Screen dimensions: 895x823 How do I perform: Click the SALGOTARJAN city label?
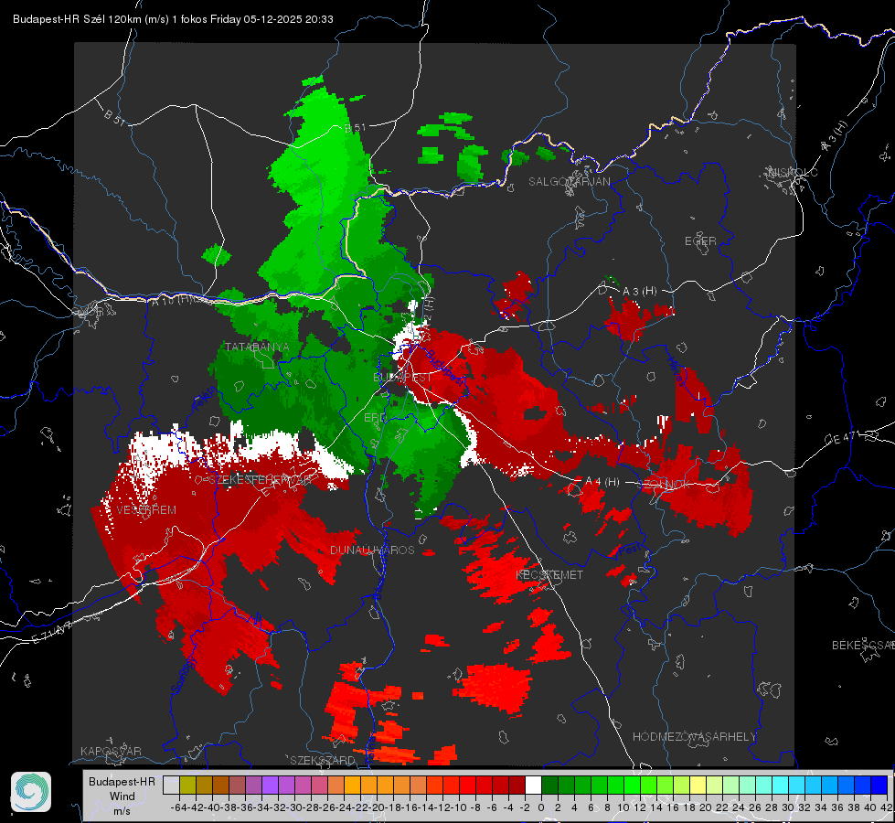pos(569,182)
